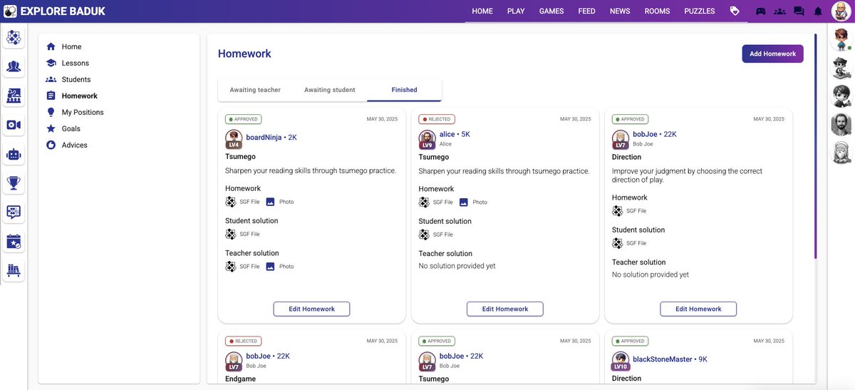Click the price tag heart icon in top bar

[735, 11]
